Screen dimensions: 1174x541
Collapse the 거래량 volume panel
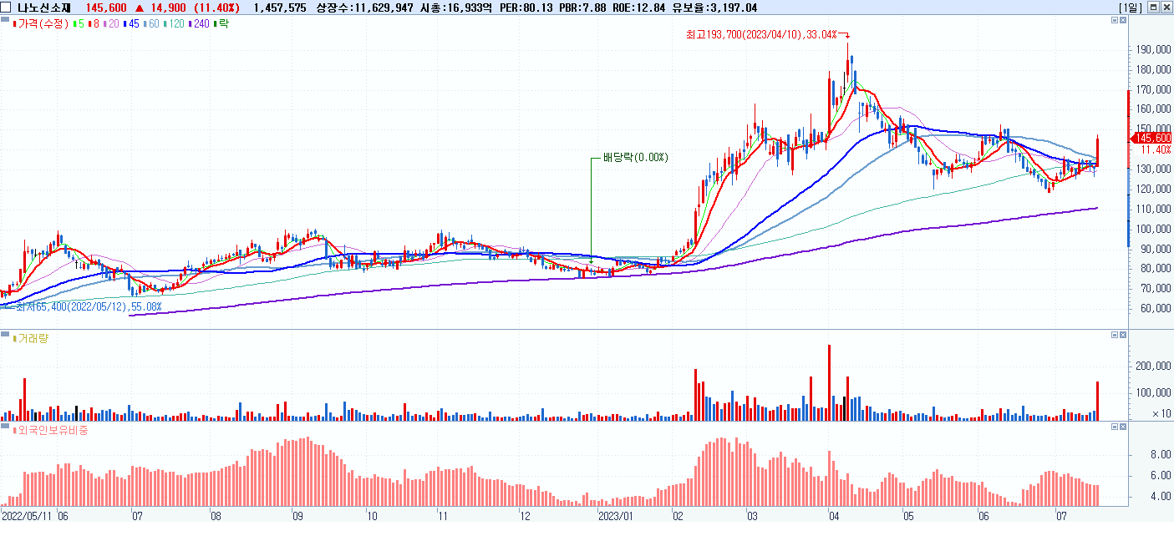(x=1114, y=335)
